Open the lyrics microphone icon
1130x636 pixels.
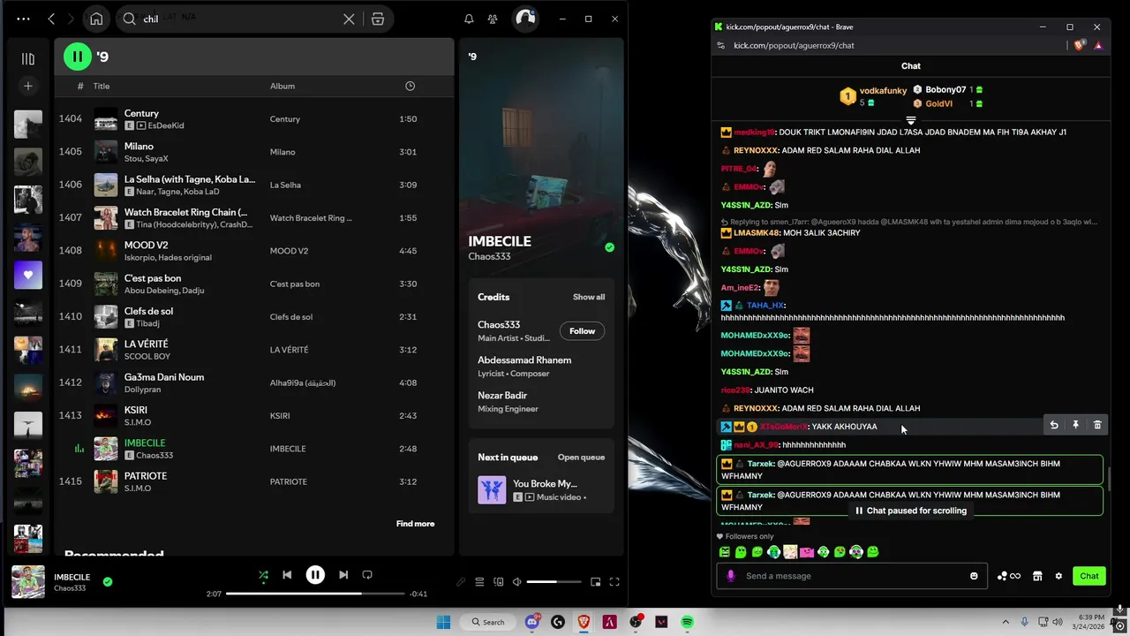click(x=460, y=582)
